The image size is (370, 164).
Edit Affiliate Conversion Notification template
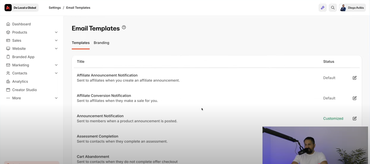coord(355,98)
